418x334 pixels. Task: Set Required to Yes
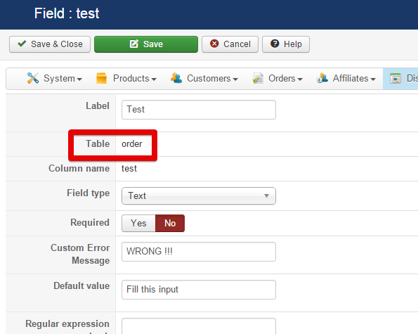[138, 223]
